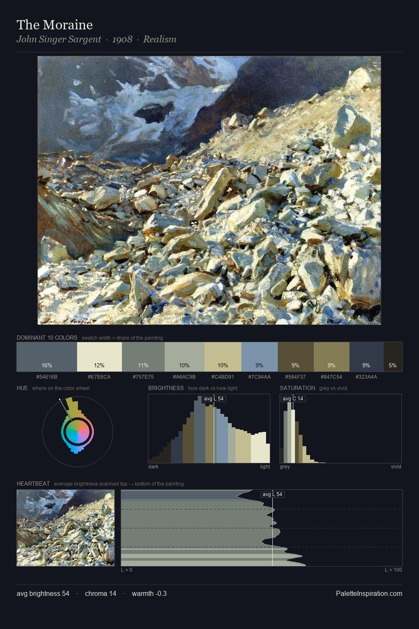Click the near-black 5% swatch
This screenshot has width=419, height=629.
393,357
